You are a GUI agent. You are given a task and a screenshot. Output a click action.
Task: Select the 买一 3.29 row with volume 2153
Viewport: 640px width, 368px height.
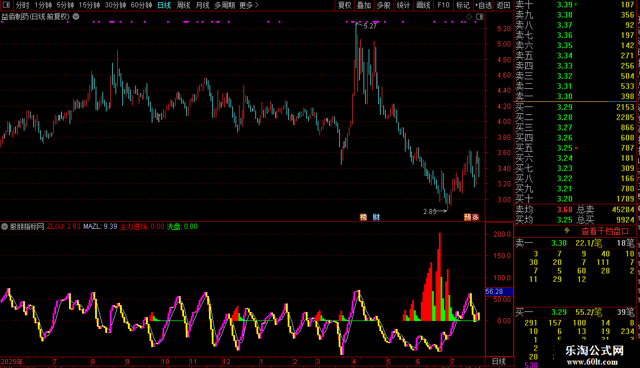[x=575, y=107]
